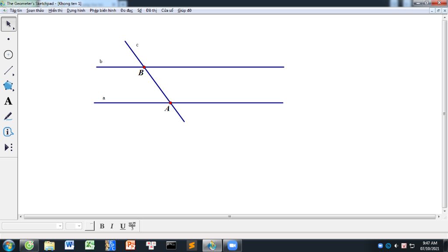
Task: Click the label a of the lower line
Action: 104,98
